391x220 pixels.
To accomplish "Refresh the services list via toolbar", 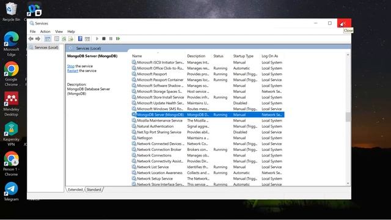I will tap(64, 38).
